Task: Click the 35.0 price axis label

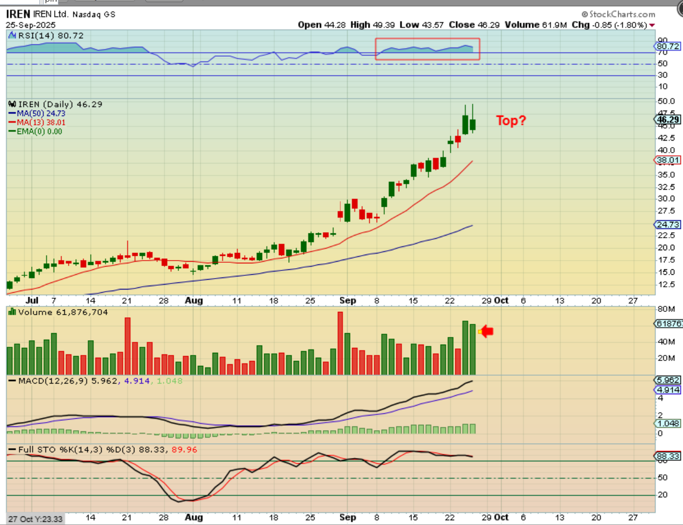Action: pos(667,175)
